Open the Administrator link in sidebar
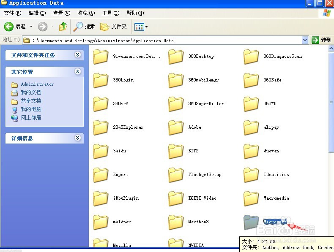Image resolution: width=334 pixels, height=252 pixels. pyautogui.click(x=37, y=84)
